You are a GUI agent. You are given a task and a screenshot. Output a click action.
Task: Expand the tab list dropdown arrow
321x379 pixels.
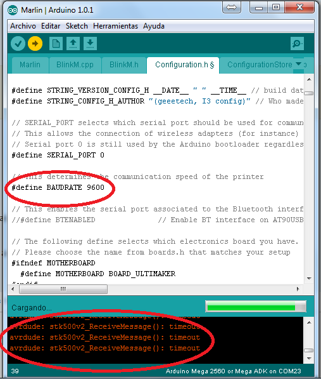pos(298,64)
